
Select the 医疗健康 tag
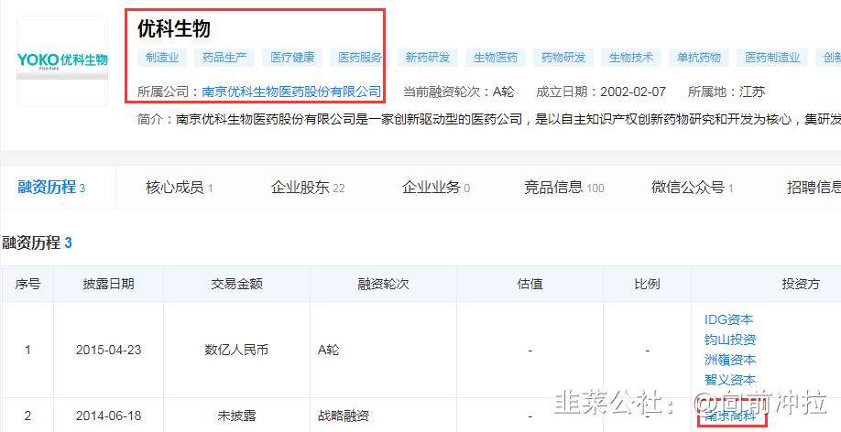[x=291, y=58]
